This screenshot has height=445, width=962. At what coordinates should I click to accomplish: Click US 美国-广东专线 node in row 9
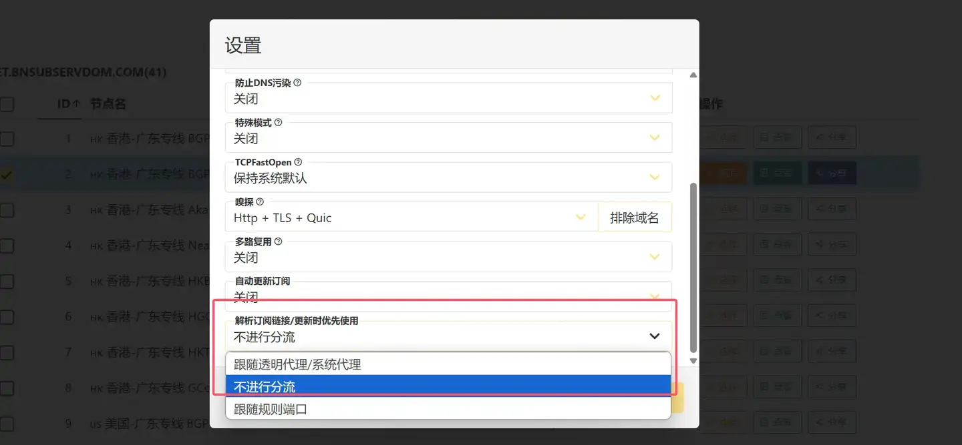click(x=150, y=423)
